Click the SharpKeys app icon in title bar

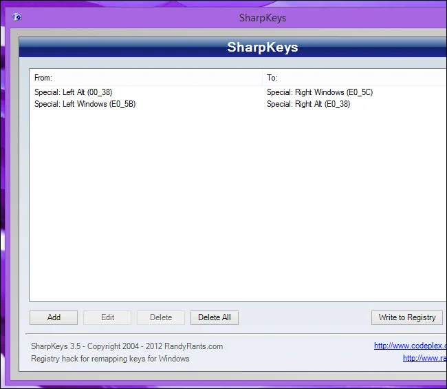tap(17, 17)
